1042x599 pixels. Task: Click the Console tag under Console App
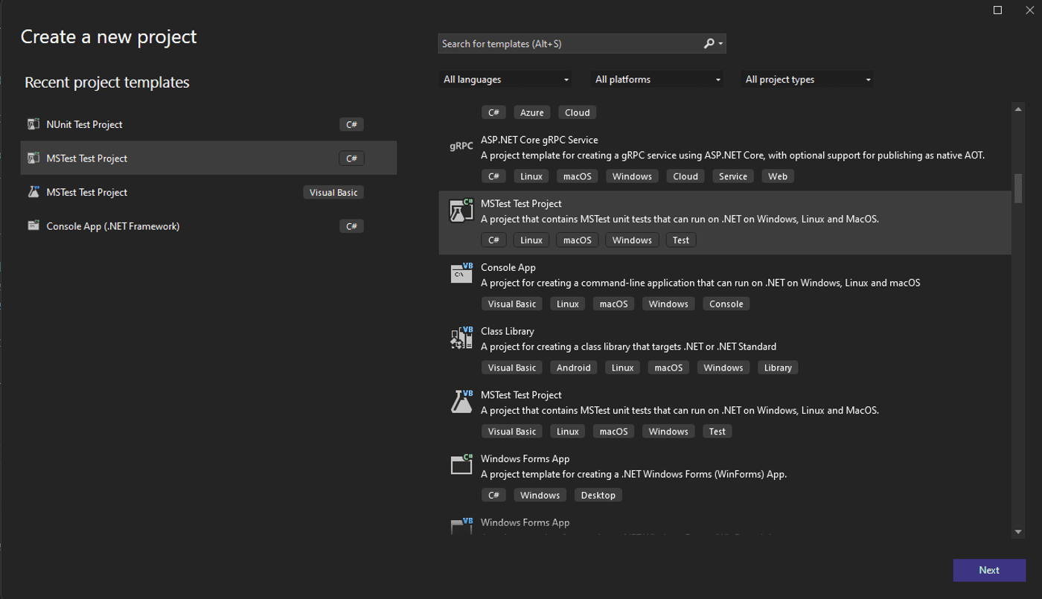[x=726, y=304]
